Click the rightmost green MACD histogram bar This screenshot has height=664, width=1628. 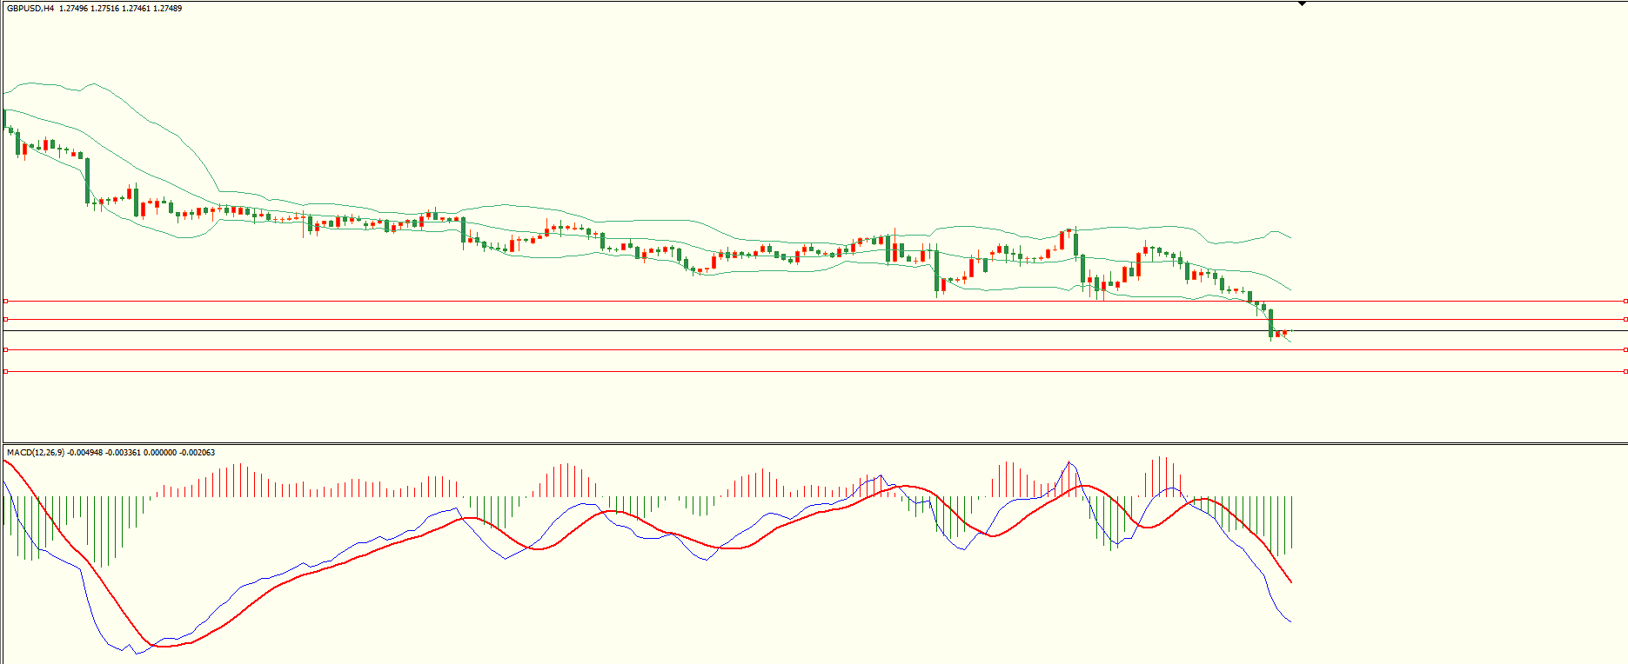tap(1292, 521)
